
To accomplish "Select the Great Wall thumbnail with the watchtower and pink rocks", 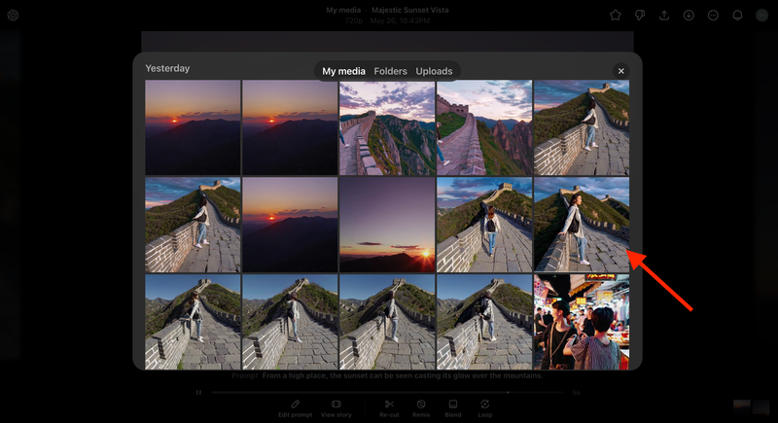I will tap(484, 127).
